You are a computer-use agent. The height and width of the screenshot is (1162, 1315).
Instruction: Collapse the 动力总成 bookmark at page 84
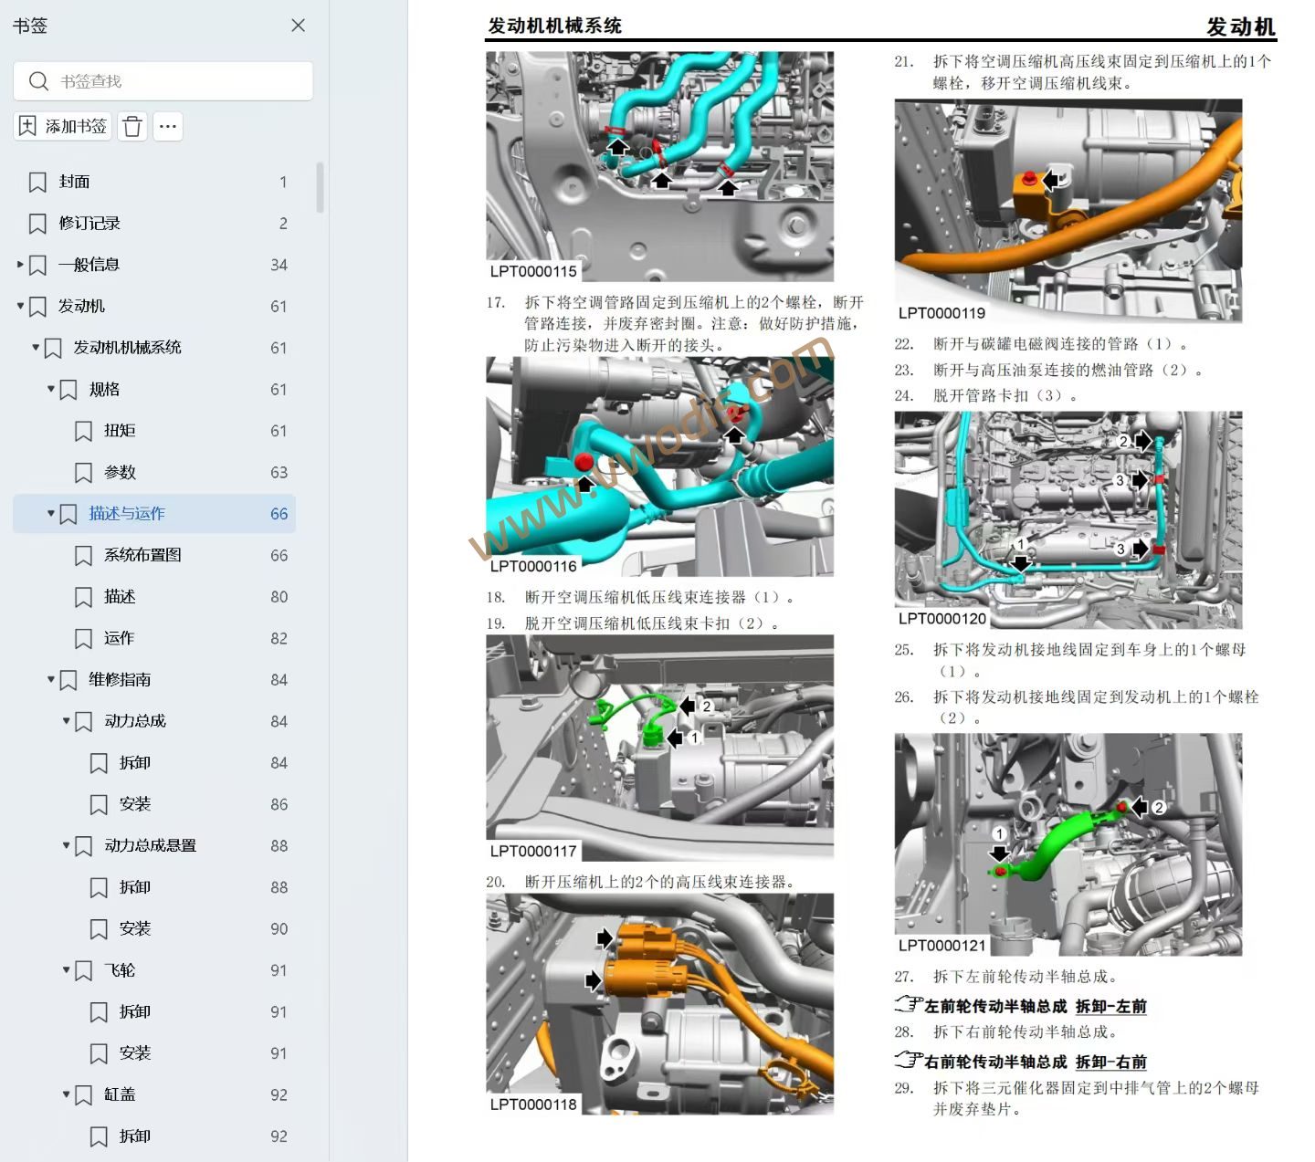coord(66,721)
